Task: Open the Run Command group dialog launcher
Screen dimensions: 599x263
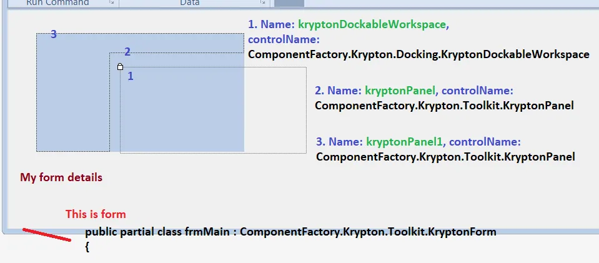Action: click(112, 2)
